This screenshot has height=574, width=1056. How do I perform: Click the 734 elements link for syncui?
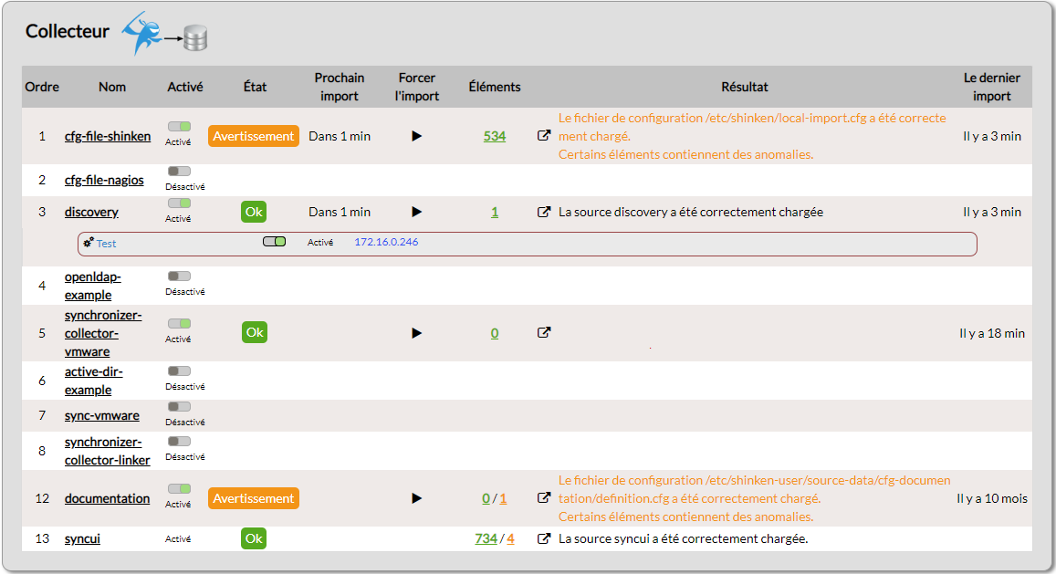(486, 538)
